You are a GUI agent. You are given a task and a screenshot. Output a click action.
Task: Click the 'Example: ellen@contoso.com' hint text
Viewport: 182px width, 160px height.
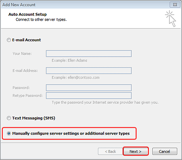pos(76,77)
